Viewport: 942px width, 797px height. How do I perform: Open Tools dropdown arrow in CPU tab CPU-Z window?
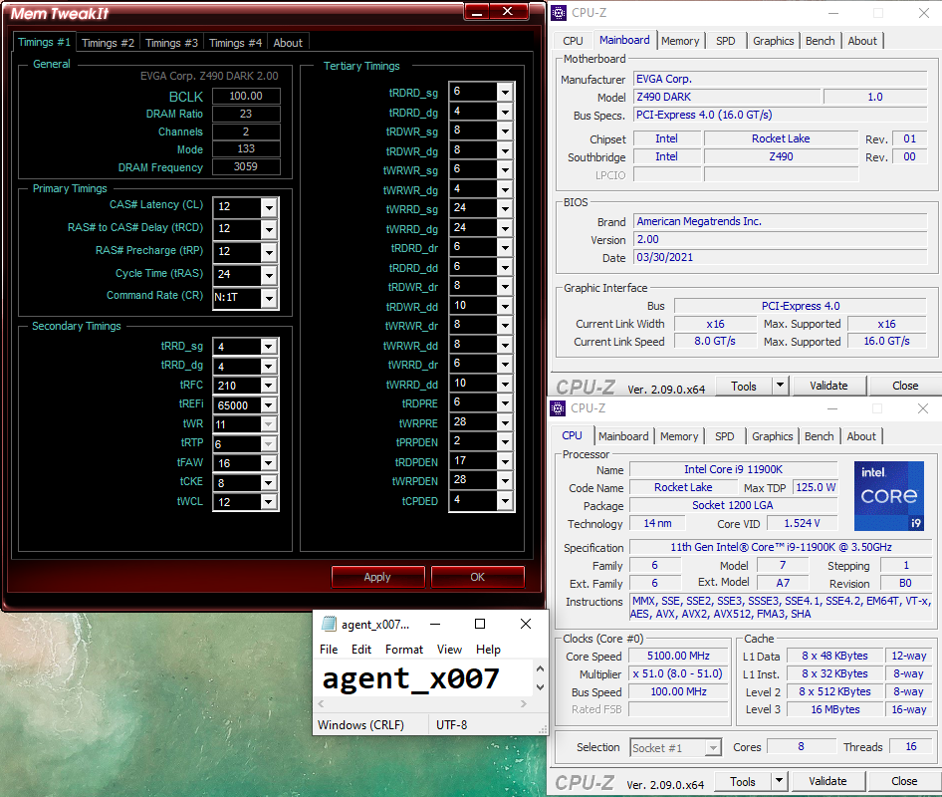[x=779, y=781]
